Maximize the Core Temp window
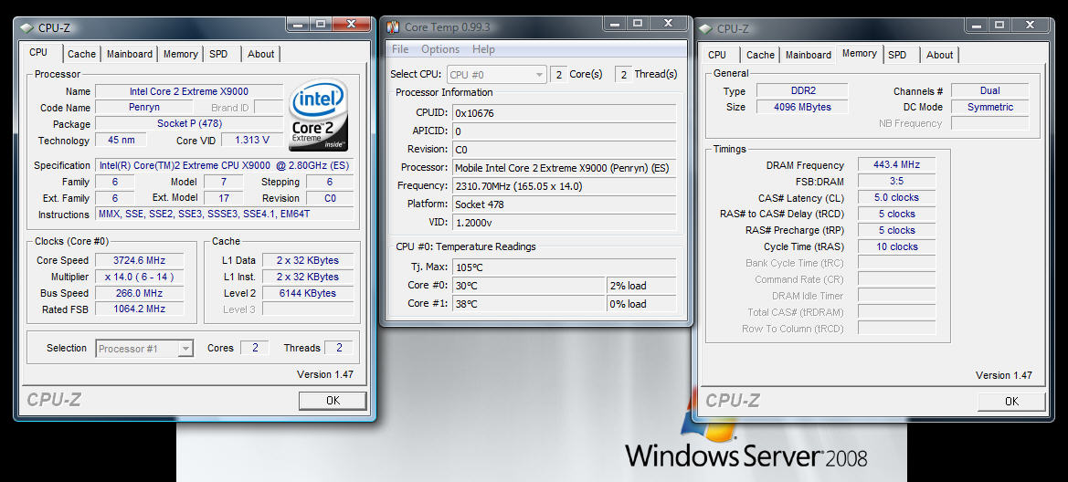The image size is (1068, 482). point(638,24)
